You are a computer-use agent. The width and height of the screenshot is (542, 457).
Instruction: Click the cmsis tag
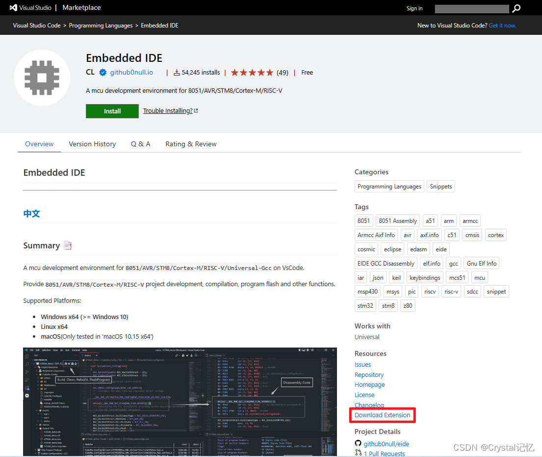click(472, 235)
